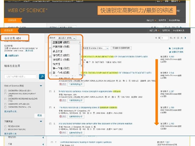195x146 pixels.
Task: Click the S·F·X icon for result 3
Action: coord(63,100)
